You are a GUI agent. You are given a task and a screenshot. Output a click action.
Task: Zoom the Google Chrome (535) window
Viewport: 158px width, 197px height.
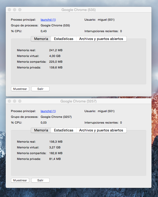20,10
